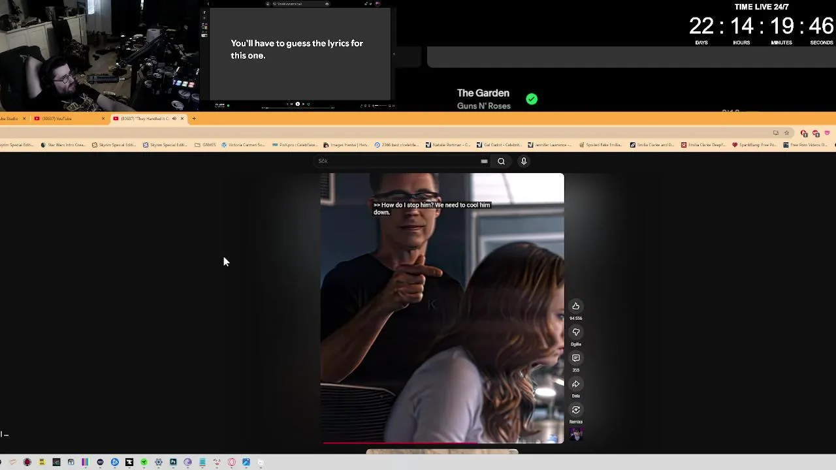
Task: Like the YouTube Short with thumbs-up icon
Action: 575,306
